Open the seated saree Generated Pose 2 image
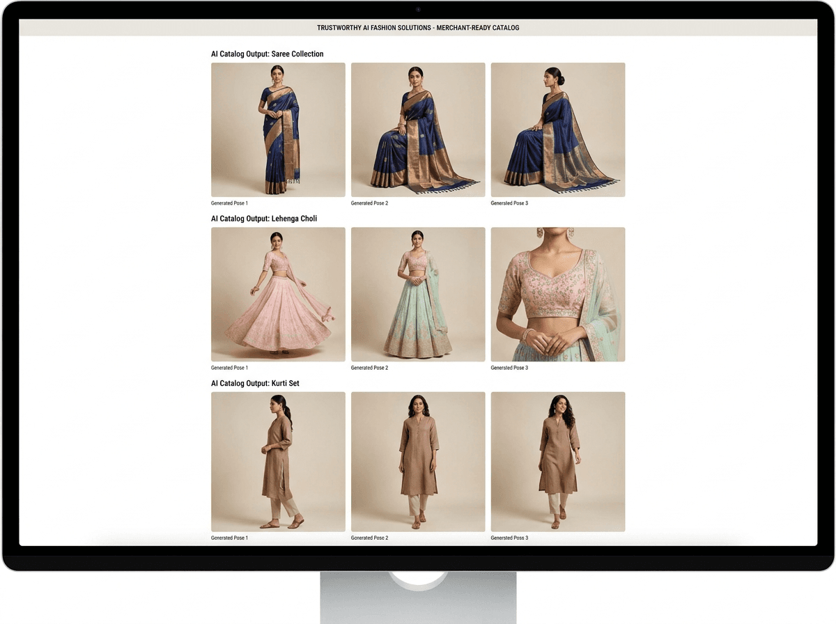Viewport: 836px width, 624px height. pos(418,130)
